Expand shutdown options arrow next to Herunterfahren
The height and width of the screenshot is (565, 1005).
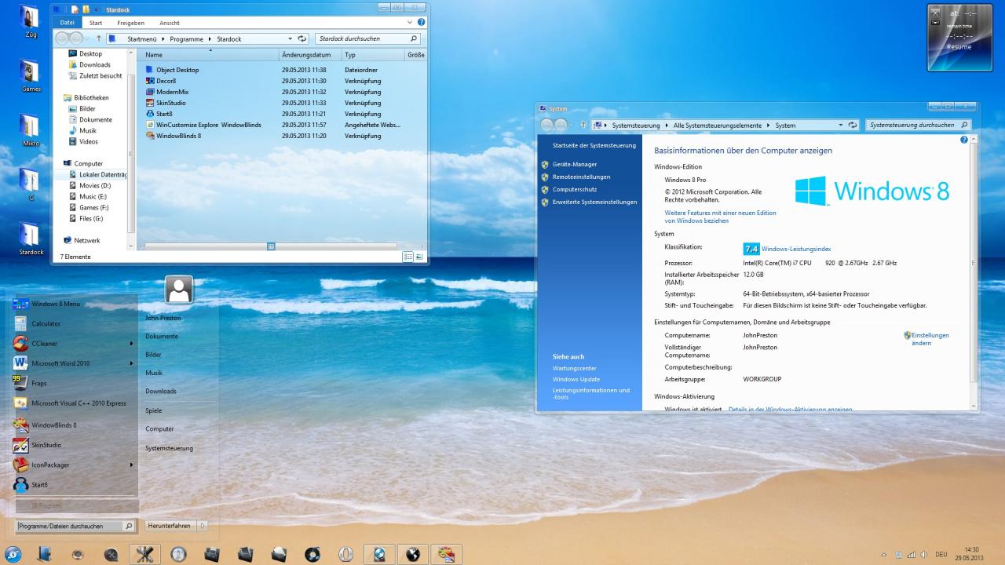click(x=203, y=526)
